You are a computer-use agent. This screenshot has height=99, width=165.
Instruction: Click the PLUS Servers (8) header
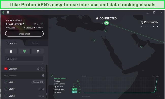coord(10,75)
